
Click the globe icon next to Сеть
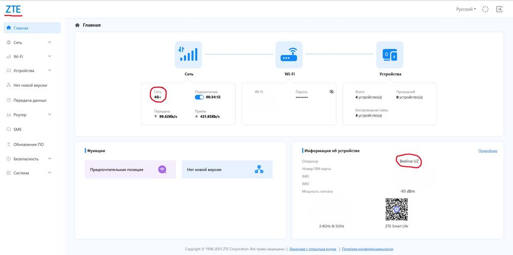point(9,43)
